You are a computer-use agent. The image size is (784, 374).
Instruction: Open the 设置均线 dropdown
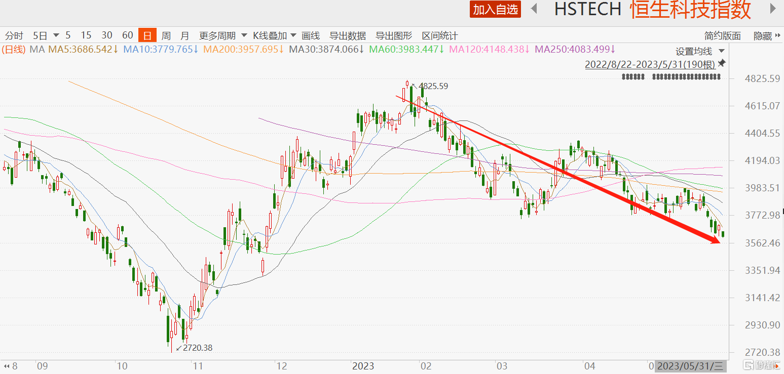pos(722,51)
